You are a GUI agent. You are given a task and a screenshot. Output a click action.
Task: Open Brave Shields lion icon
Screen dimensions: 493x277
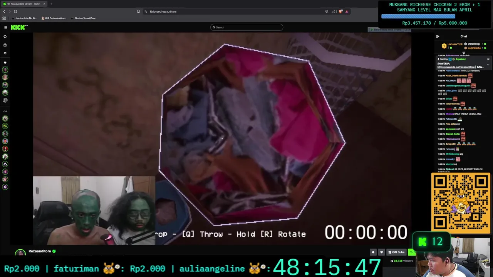pos(340,12)
